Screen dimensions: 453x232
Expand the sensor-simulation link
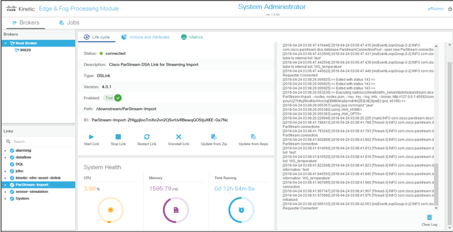pos(5,192)
